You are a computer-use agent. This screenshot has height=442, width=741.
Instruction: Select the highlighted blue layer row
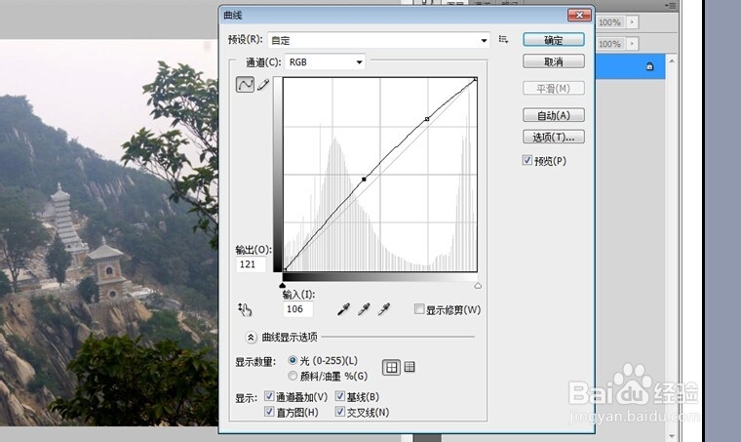coord(630,66)
